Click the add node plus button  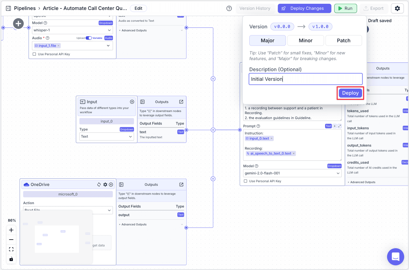point(18,24)
